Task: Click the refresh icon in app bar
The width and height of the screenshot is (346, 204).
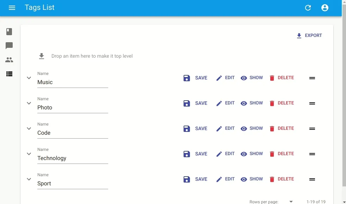Action: click(x=308, y=8)
